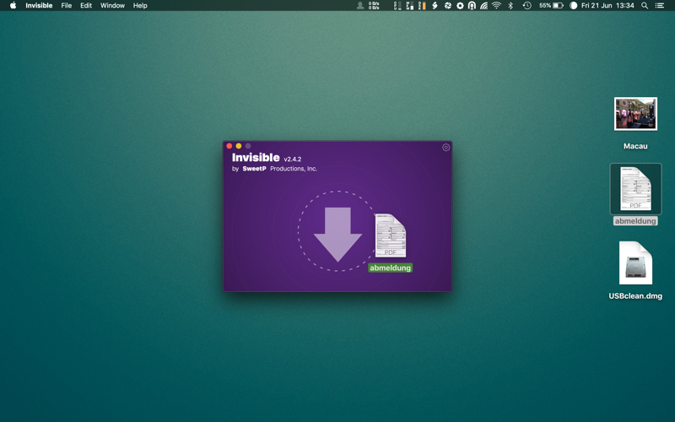This screenshot has width=675, height=422.
Task: Select the dragged abmeldung PDF inside Invisible window
Action: click(x=391, y=235)
